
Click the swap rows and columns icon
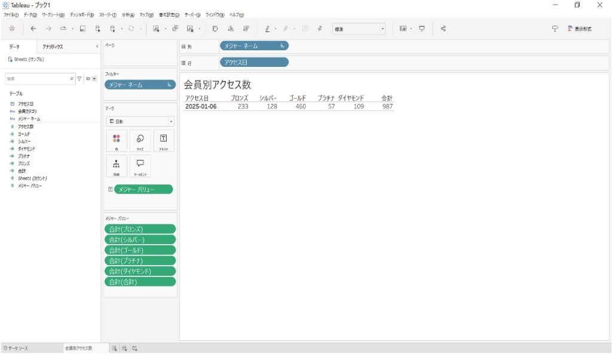click(x=215, y=29)
